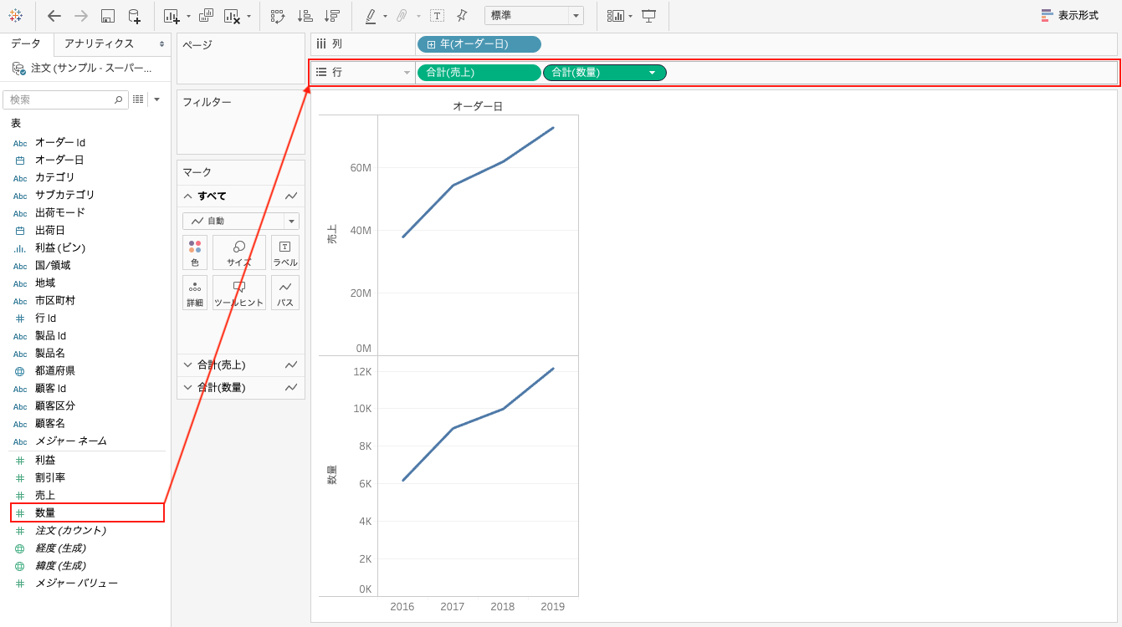Switch to the アナリティクス tab
Image resolution: width=1122 pixels, height=627 pixels.
(99, 43)
